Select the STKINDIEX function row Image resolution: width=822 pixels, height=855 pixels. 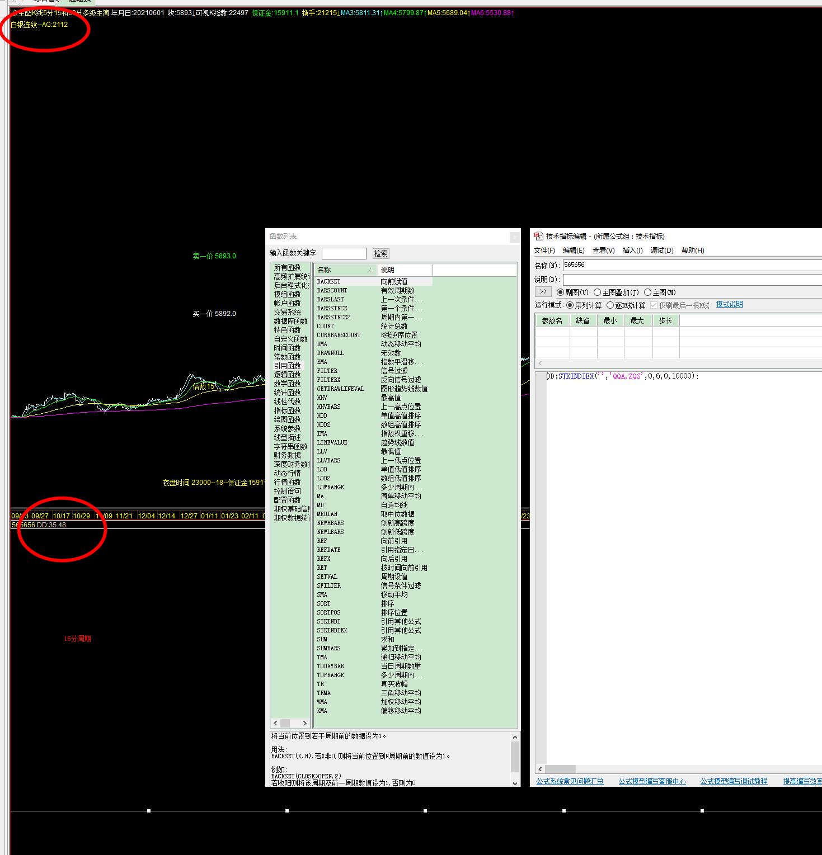tap(374, 631)
